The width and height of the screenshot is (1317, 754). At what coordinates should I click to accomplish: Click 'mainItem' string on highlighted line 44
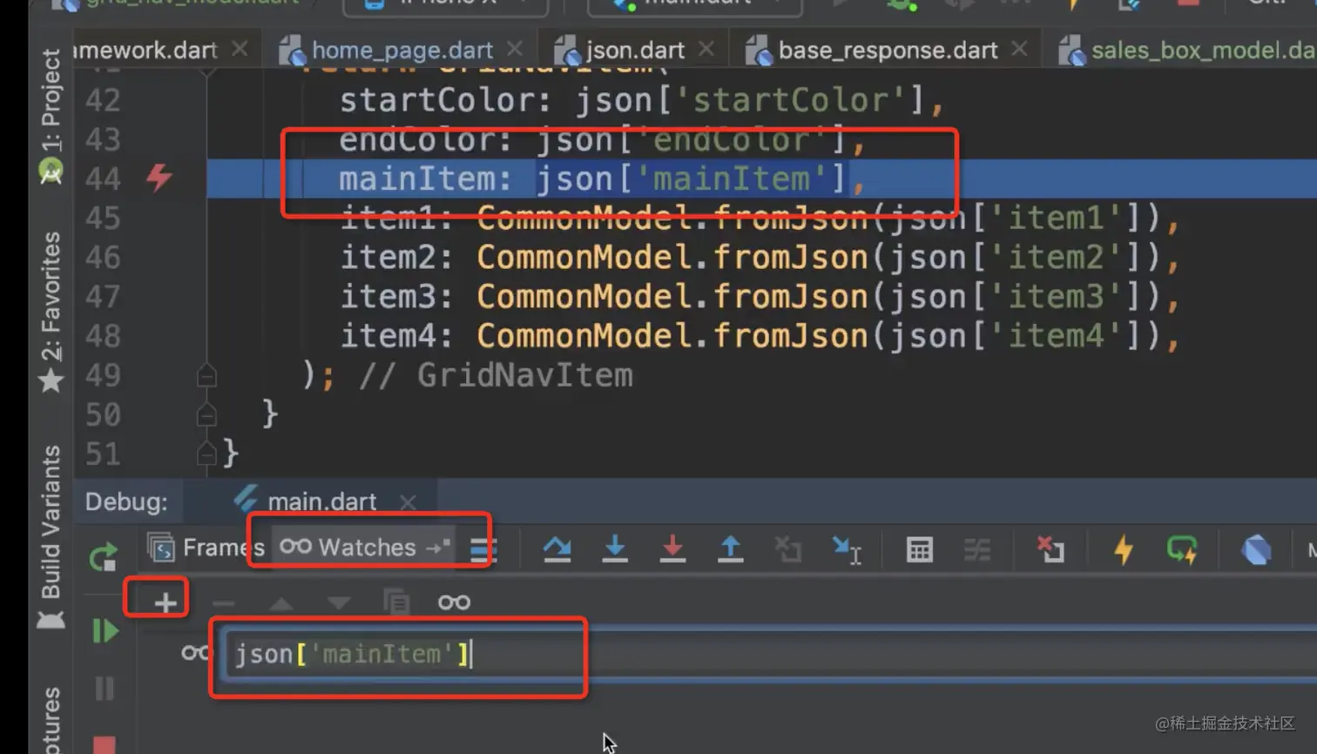[x=731, y=178]
